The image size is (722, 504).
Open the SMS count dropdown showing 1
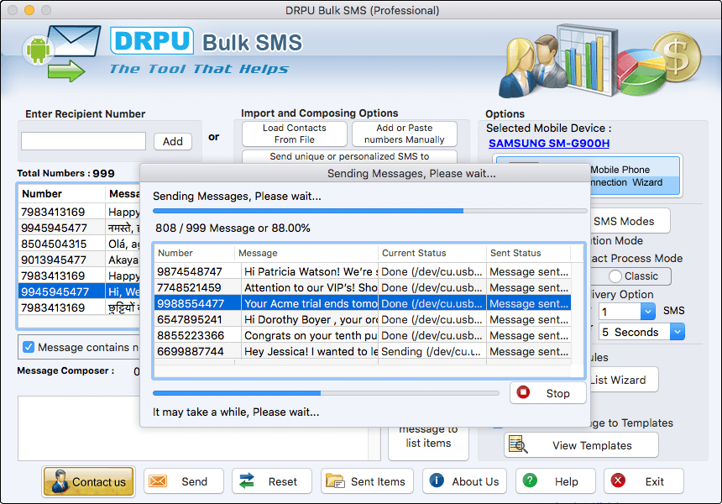(x=648, y=312)
